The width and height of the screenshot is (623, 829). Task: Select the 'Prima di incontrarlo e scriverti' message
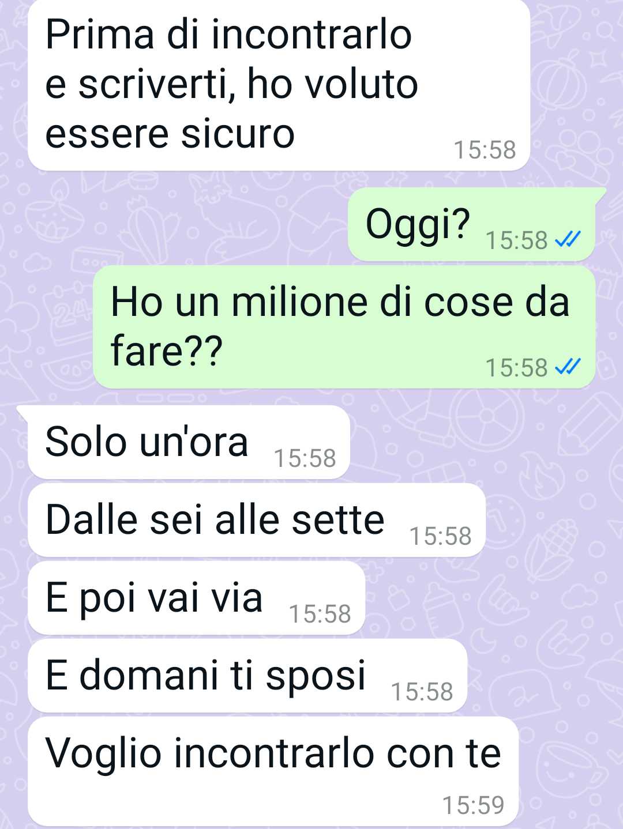279,85
